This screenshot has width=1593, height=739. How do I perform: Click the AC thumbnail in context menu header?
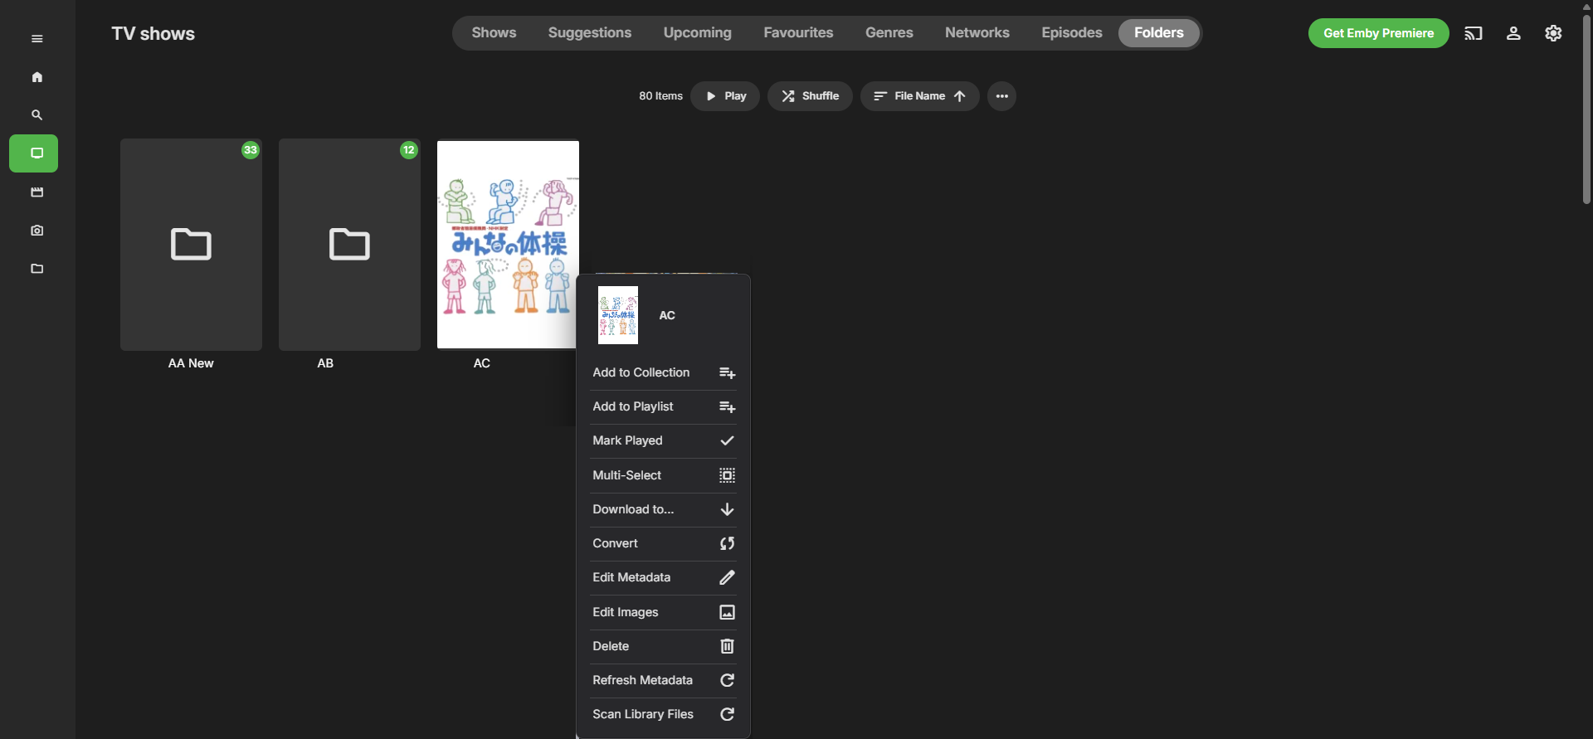pyautogui.click(x=618, y=315)
